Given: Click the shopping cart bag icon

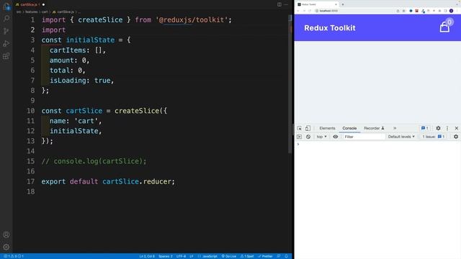Looking at the screenshot, I should point(444,27).
